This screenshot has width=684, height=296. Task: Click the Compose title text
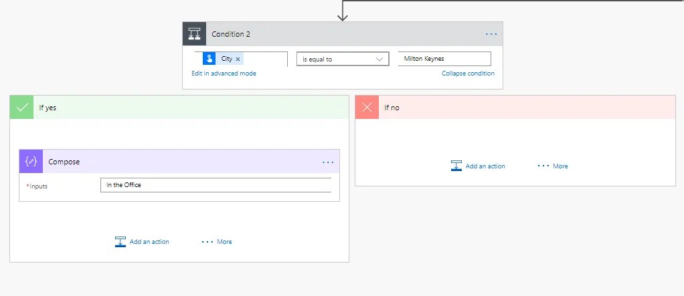tap(64, 162)
